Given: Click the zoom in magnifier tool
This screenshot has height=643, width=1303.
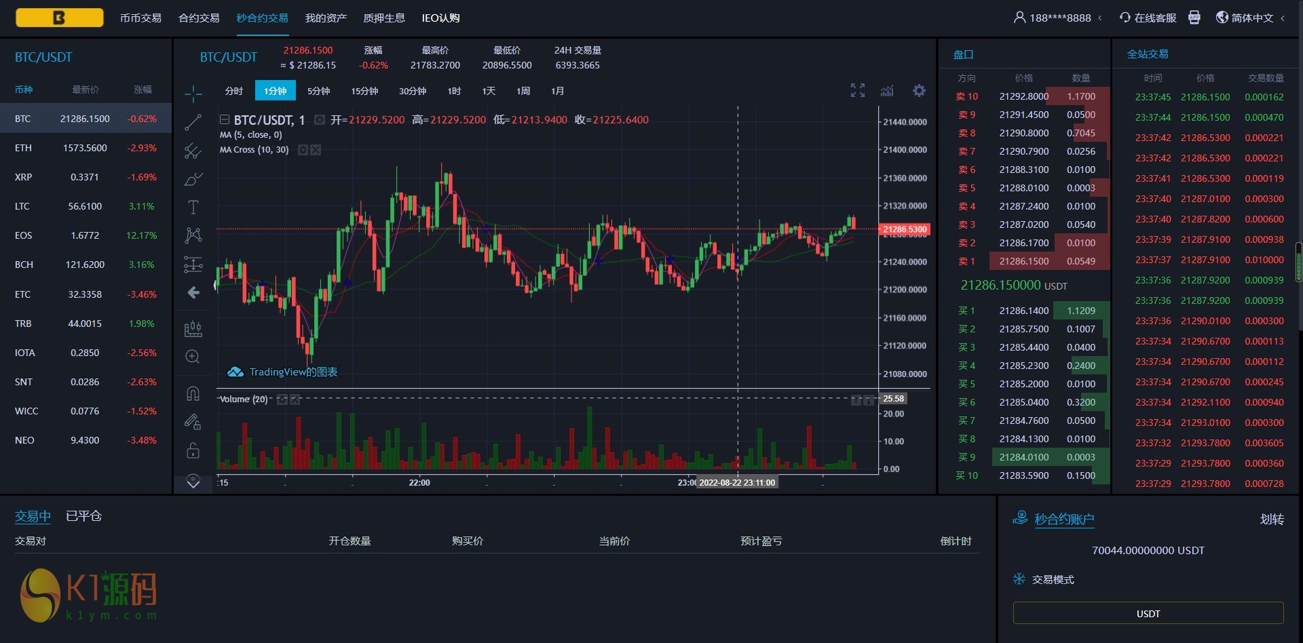Looking at the screenshot, I should 193,357.
